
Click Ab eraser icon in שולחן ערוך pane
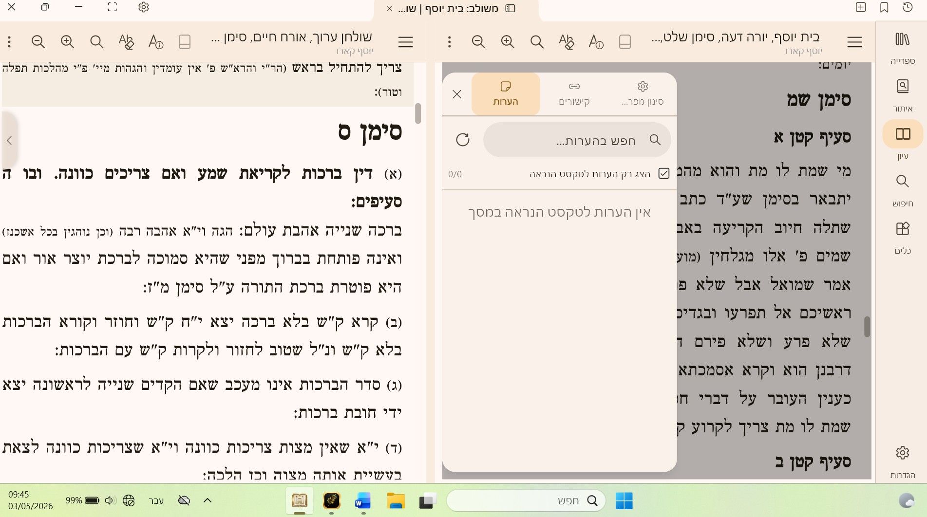coord(126,42)
